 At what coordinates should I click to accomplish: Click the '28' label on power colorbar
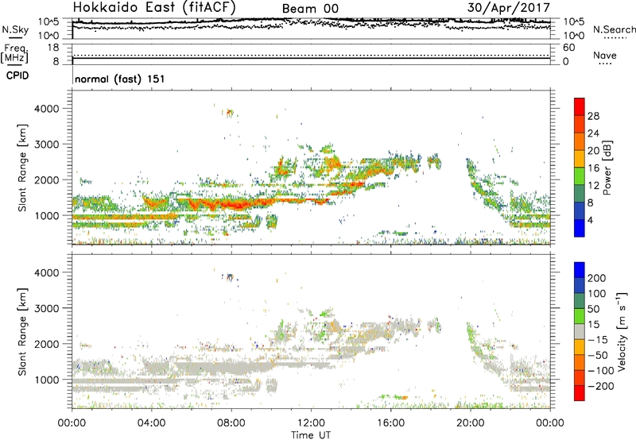point(593,116)
